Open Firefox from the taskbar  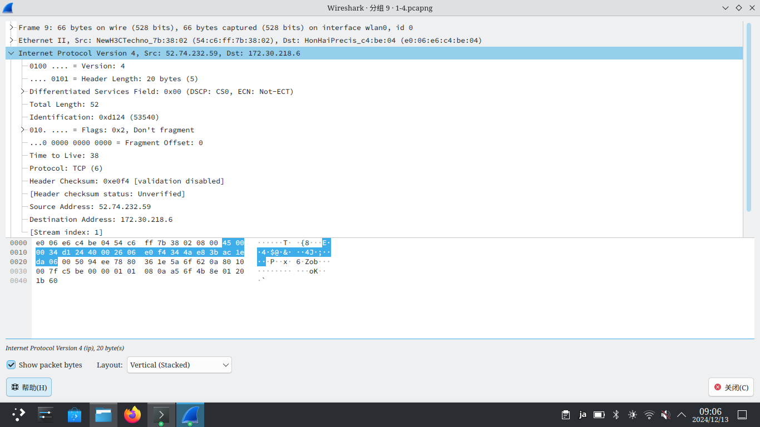[x=132, y=414]
